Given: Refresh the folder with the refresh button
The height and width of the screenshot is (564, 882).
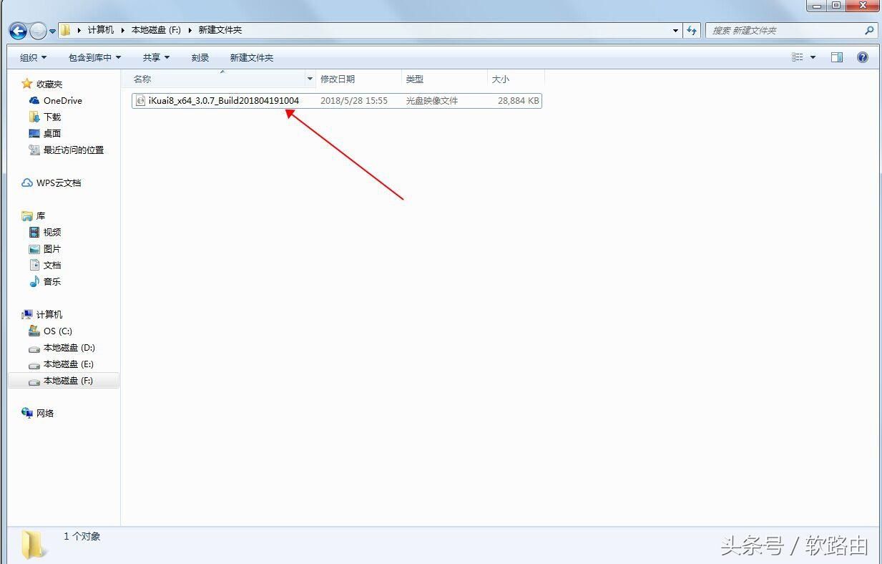Looking at the screenshot, I should pyautogui.click(x=692, y=31).
